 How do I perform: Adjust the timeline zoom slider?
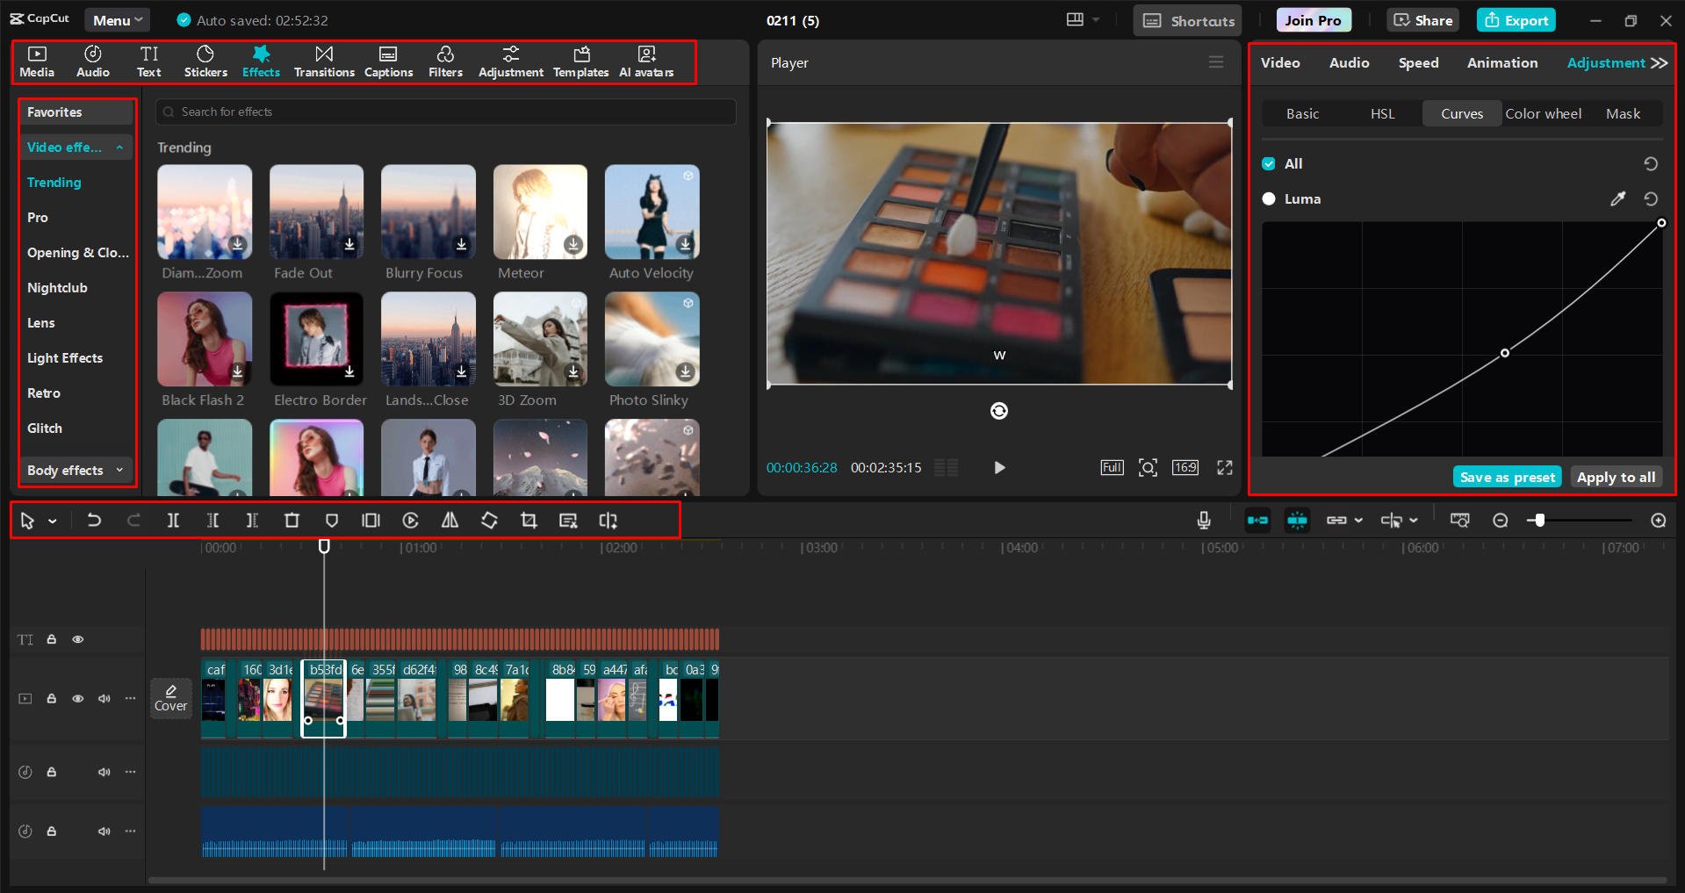(x=1538, y=520)
